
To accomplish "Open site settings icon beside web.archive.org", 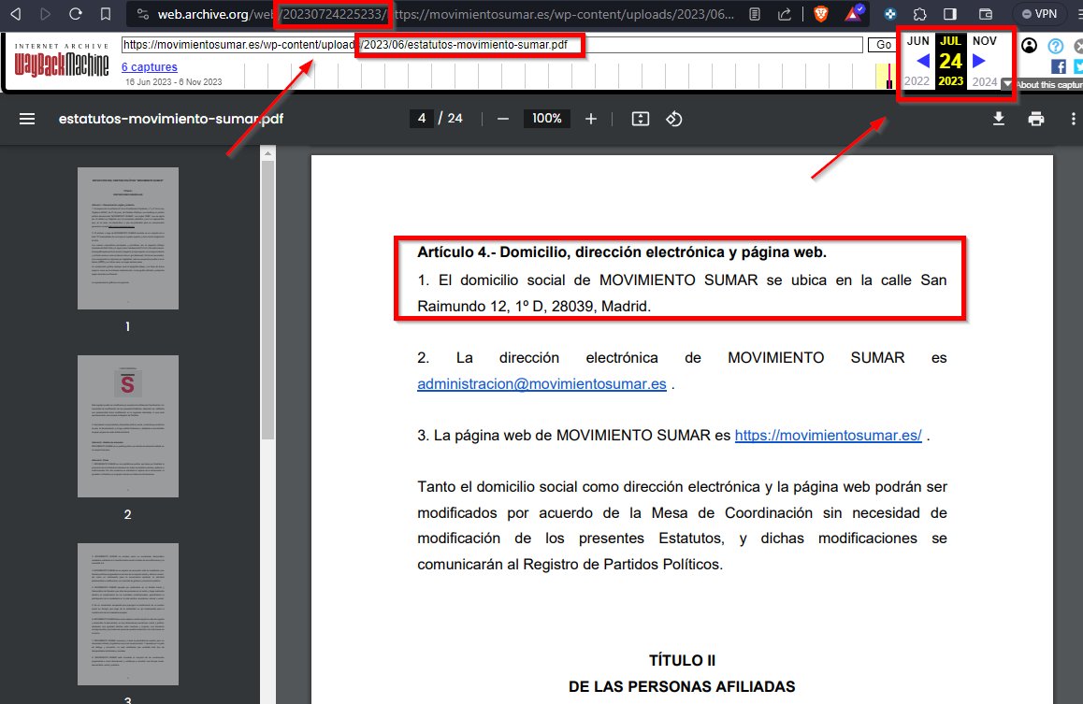I will [143, 14].
